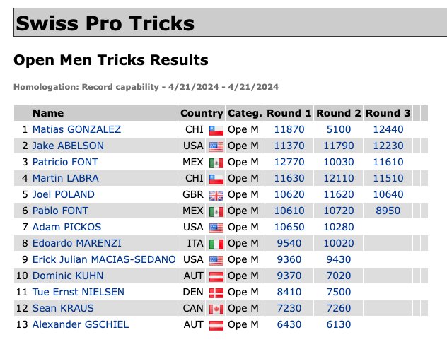The image size is (447, 342).
Task: Open Martin LABRA's skier page
Action: (x=65, y=178)
